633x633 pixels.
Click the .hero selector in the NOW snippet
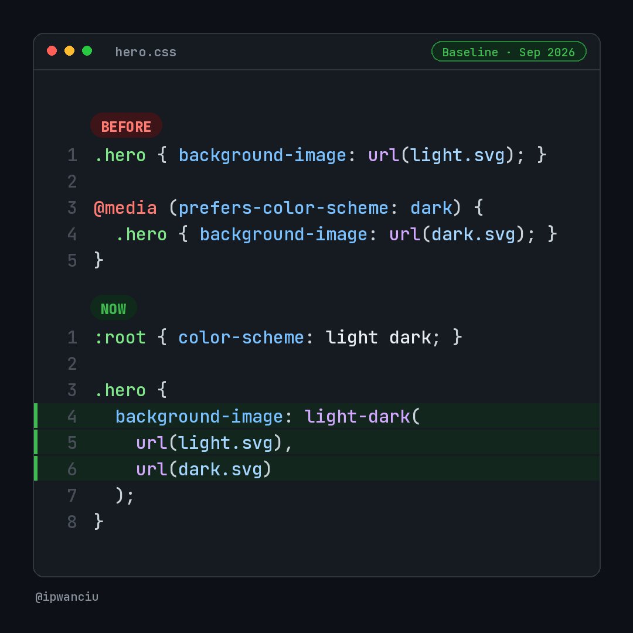(x=120, y=390)
